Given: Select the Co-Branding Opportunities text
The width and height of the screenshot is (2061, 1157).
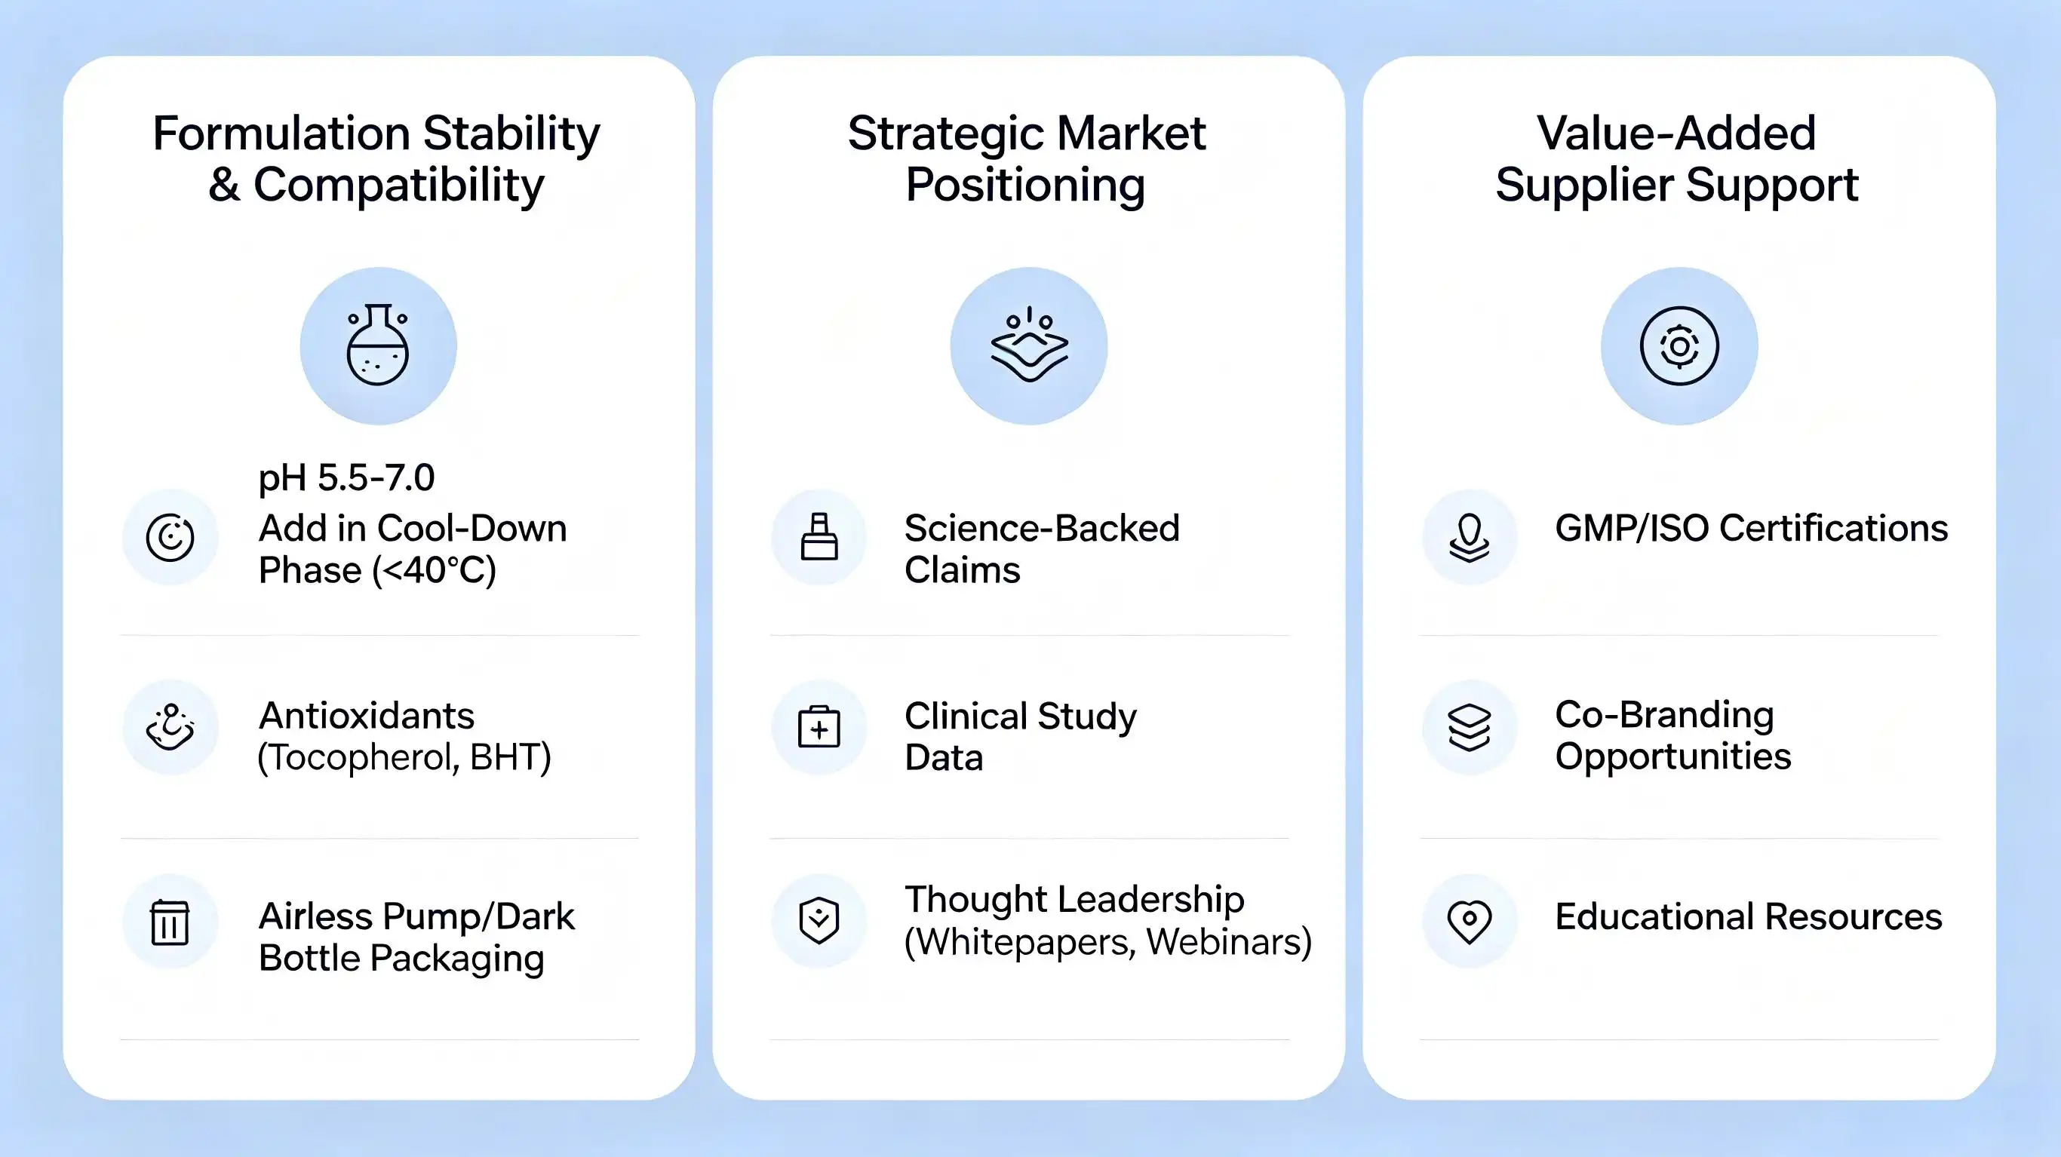Looking at the screenshot, I should coord(1673,735).
